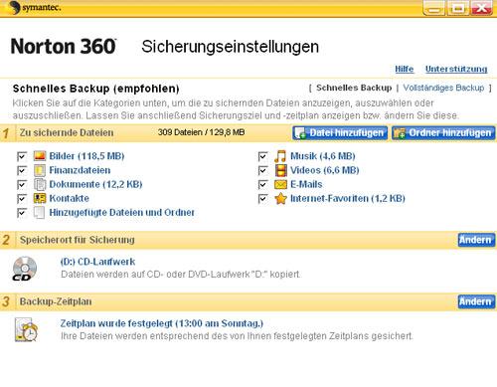Click the backup schedule clock icon
Image resolution: width=497 pixels, height=387 pixels.
[26, 330]
